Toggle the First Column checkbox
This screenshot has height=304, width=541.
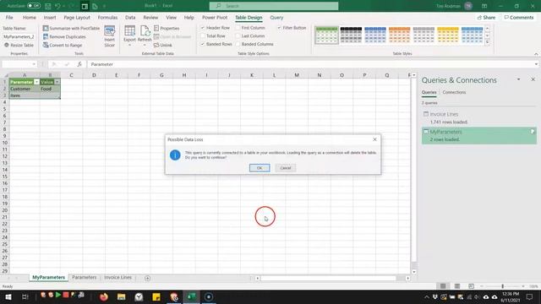(x=238, y=28)
